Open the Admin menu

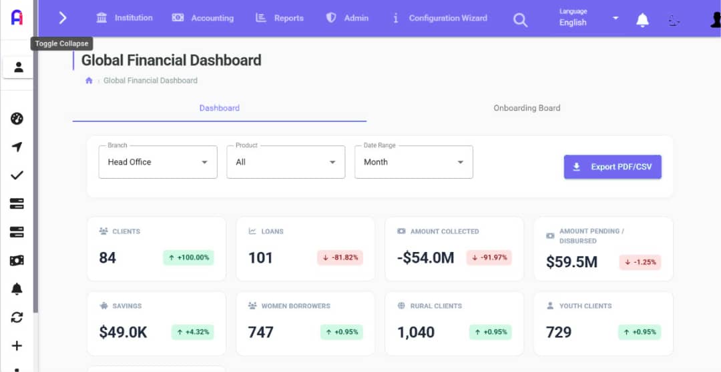tap(347, 18)
